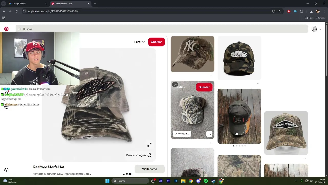Open Photoshop from taskbar

pos(176,181)
